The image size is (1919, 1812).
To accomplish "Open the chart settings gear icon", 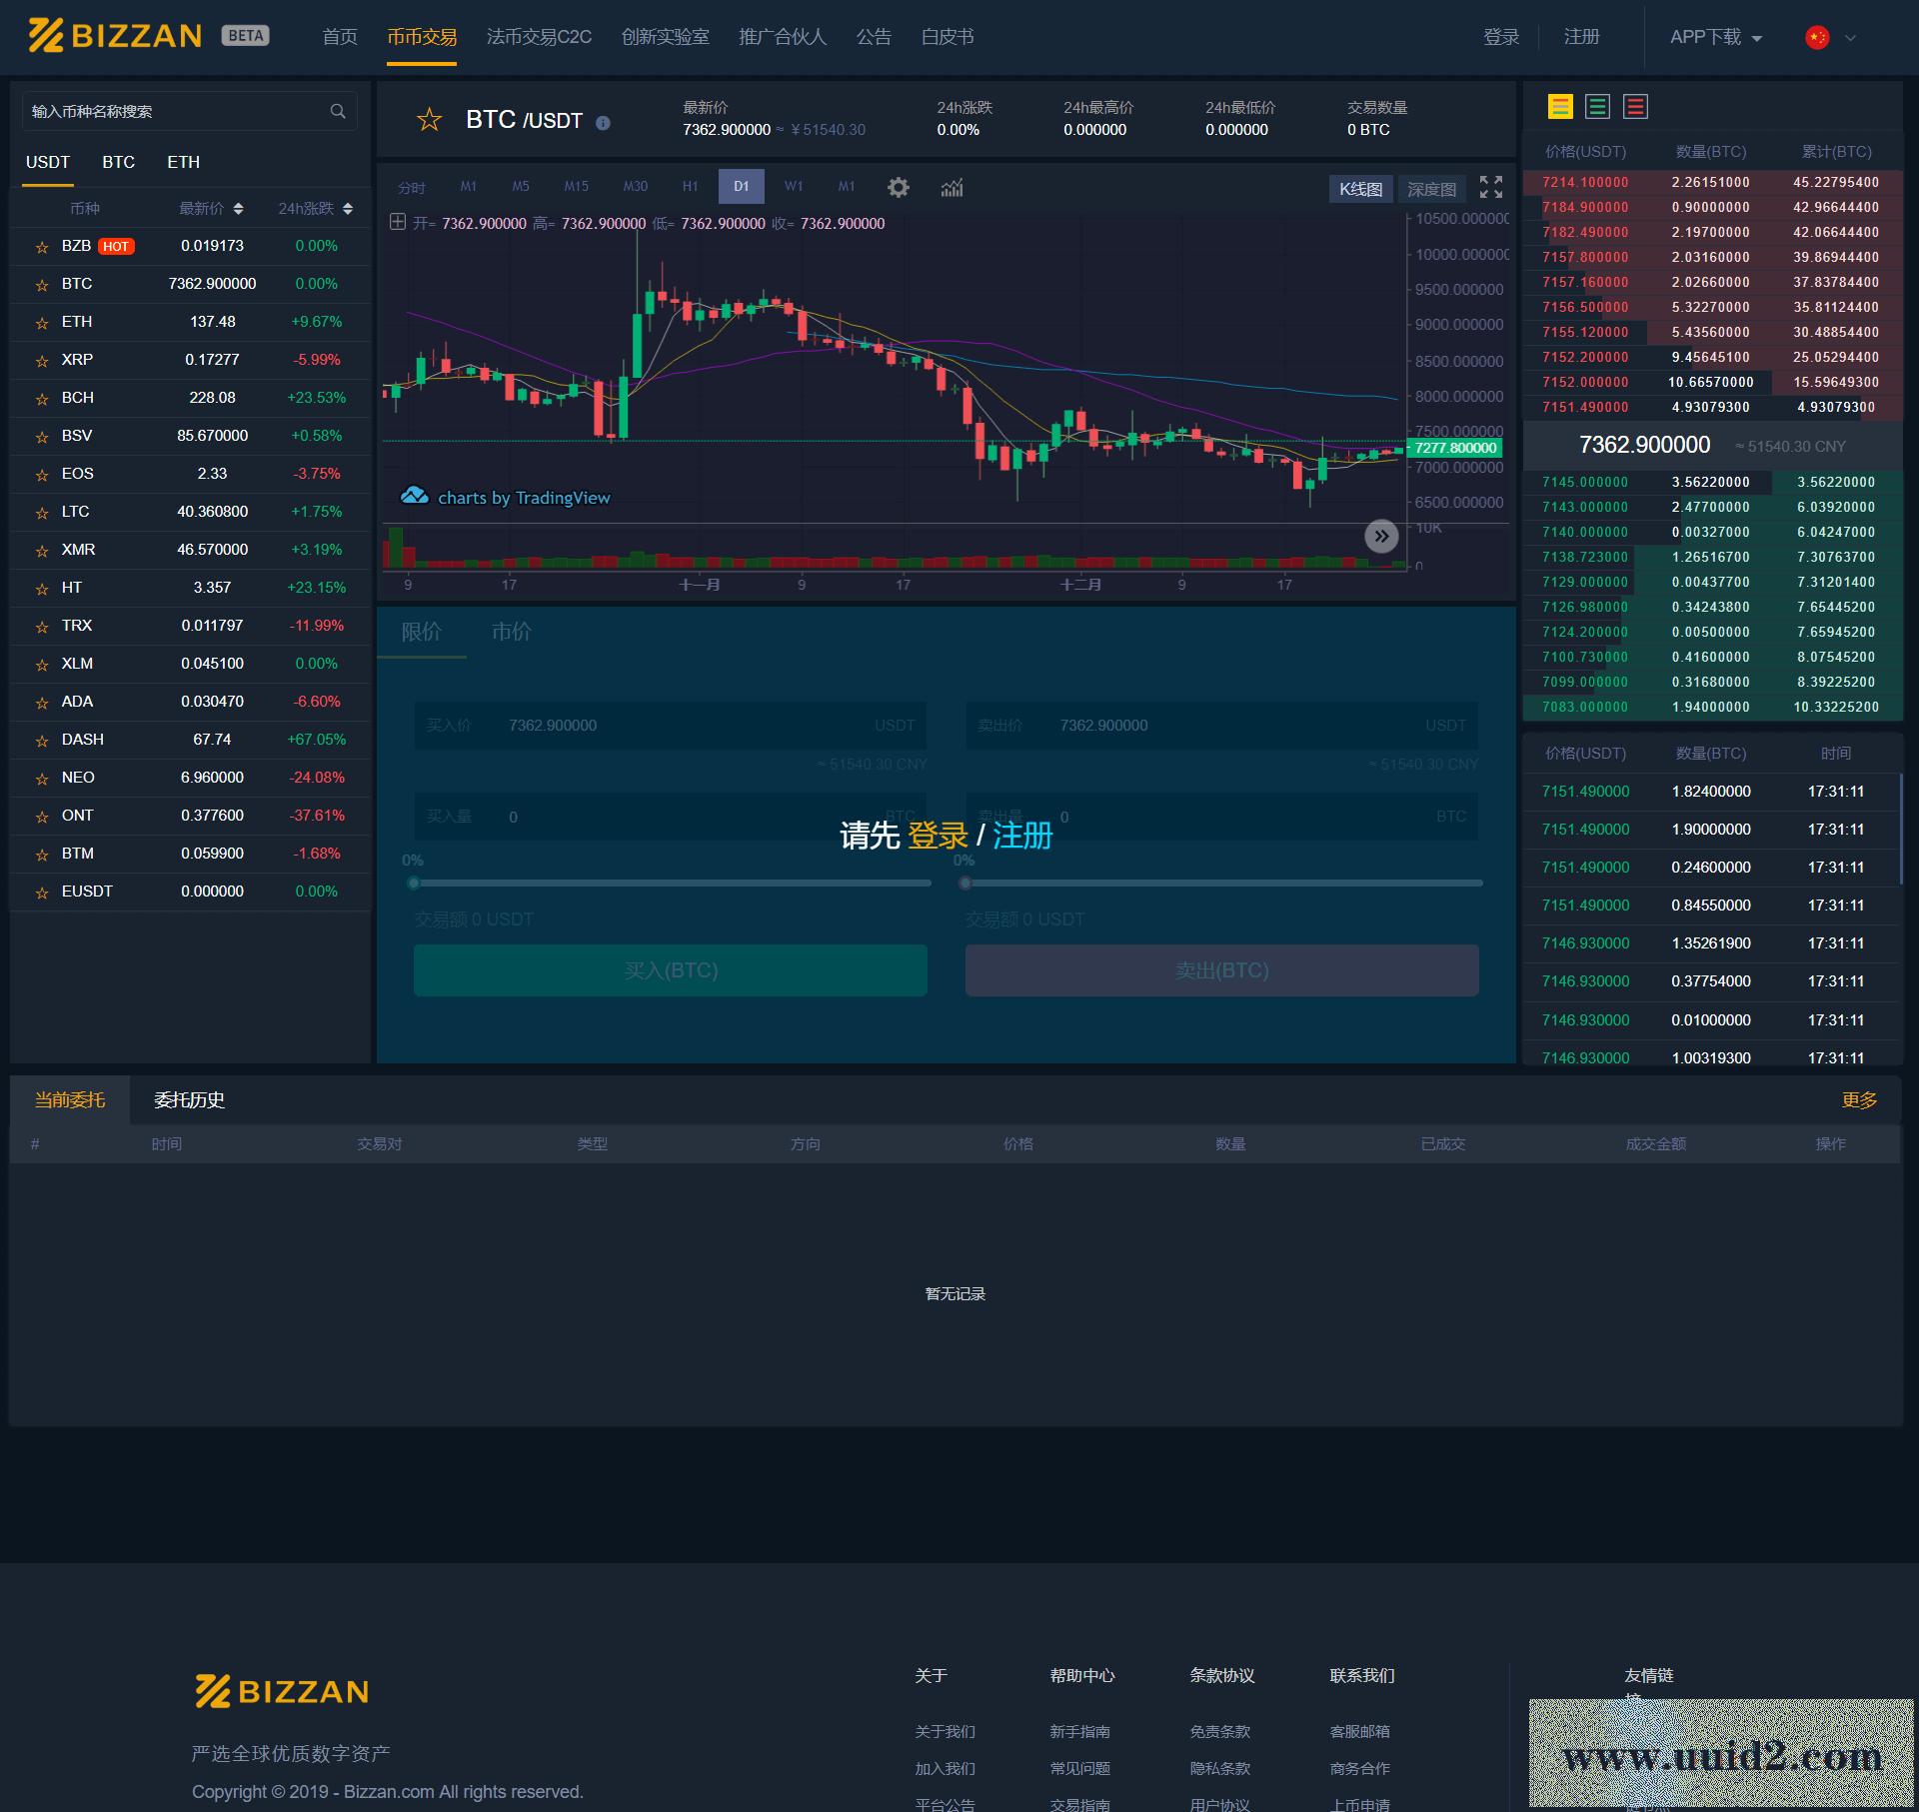I will (898, 188).
